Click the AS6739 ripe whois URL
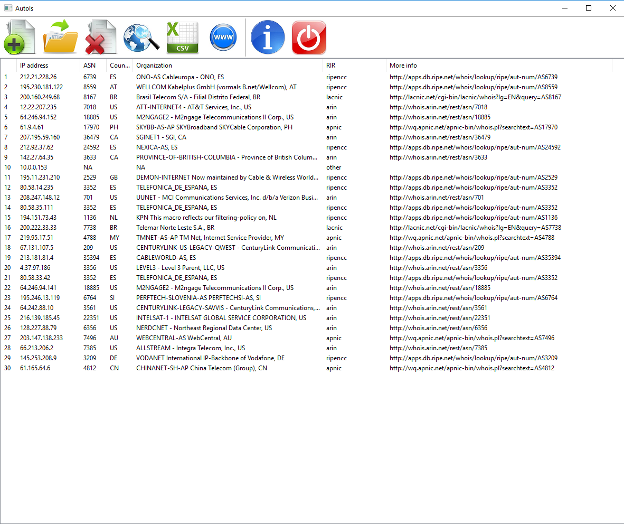The image size is (624, 524). click(474, 77)
